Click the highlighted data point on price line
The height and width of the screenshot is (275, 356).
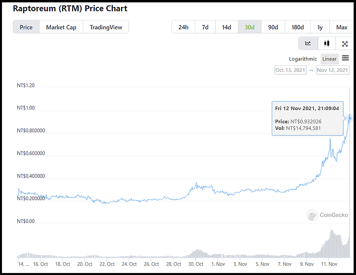click(x=350, y=118)
